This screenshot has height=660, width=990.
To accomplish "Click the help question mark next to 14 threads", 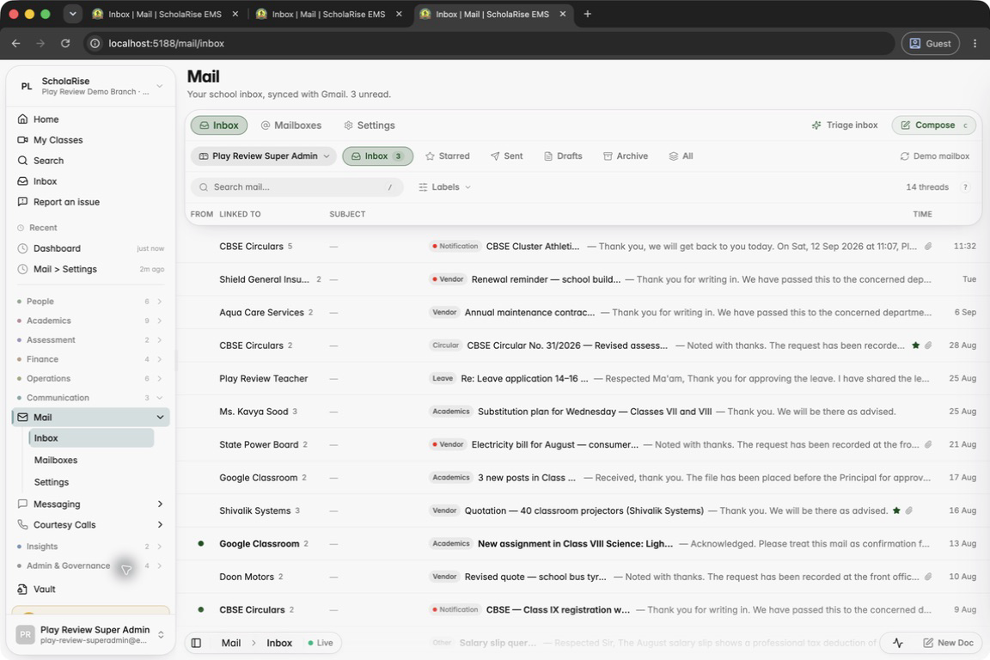I will (x=965, y=187).
